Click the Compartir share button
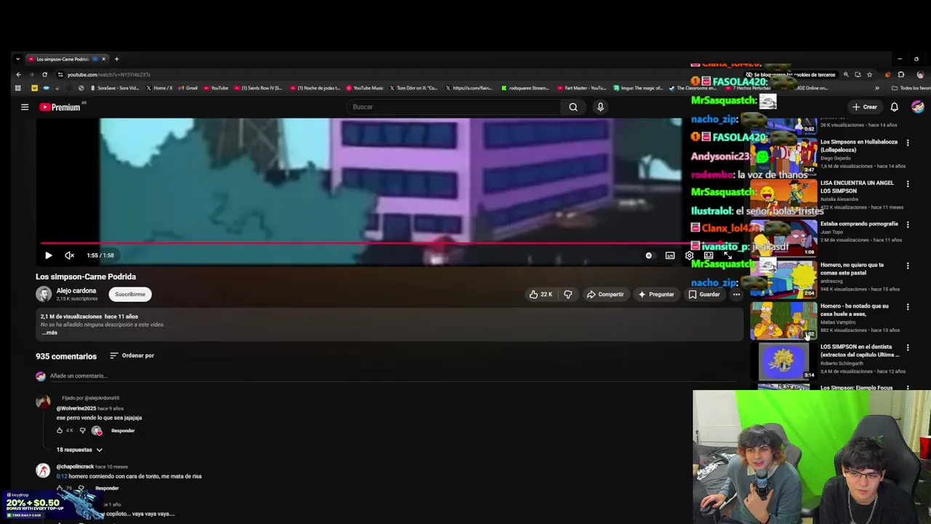 (605, 294)
